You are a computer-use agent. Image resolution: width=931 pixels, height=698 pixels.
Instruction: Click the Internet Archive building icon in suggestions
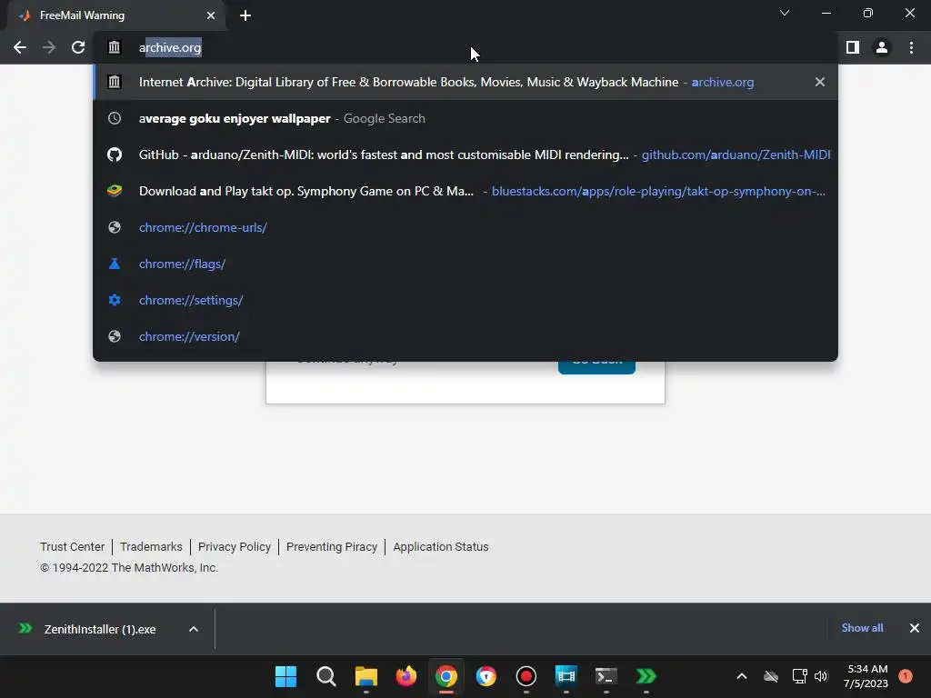(115, 82)
